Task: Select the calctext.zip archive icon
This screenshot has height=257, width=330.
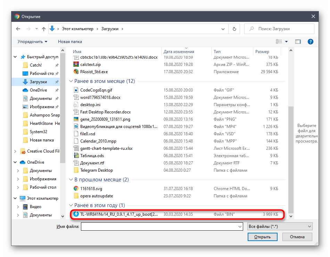Action: (x=76, y=64)
